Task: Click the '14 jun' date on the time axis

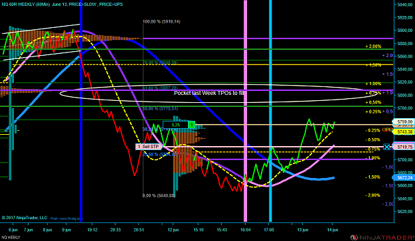Action: 333,230
